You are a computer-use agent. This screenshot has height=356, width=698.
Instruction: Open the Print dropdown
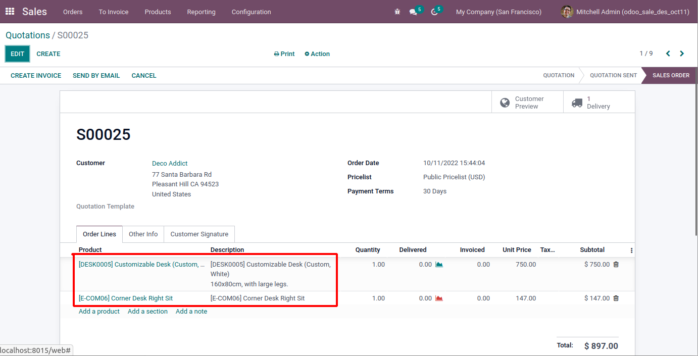(x=284, y=54)
